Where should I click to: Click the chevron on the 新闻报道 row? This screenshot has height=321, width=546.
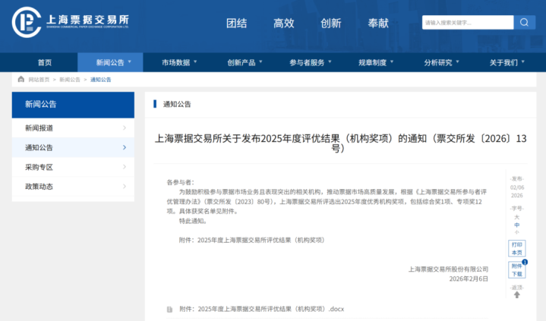pos(125,127)
